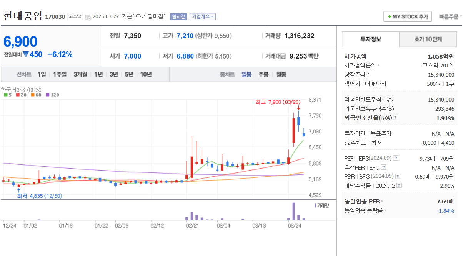Open the 기업개요 dropdown

point(203,16)
